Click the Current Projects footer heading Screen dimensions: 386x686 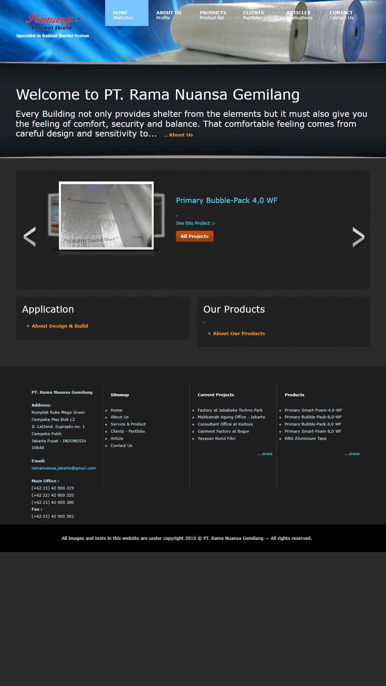click(x=216, y=395)
